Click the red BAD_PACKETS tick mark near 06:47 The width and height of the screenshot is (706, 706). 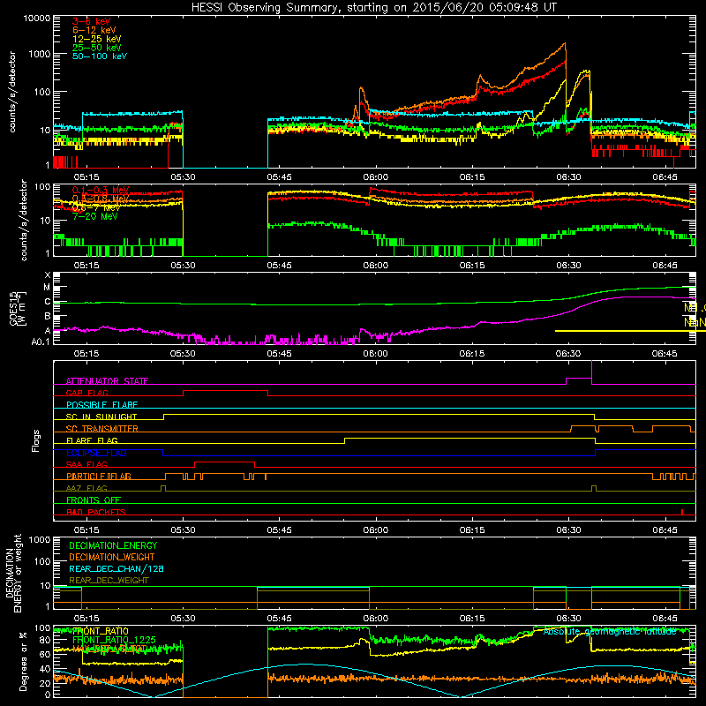click(682, 512)
